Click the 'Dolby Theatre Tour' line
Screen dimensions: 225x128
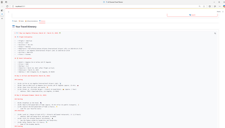[x=32, y=123]
